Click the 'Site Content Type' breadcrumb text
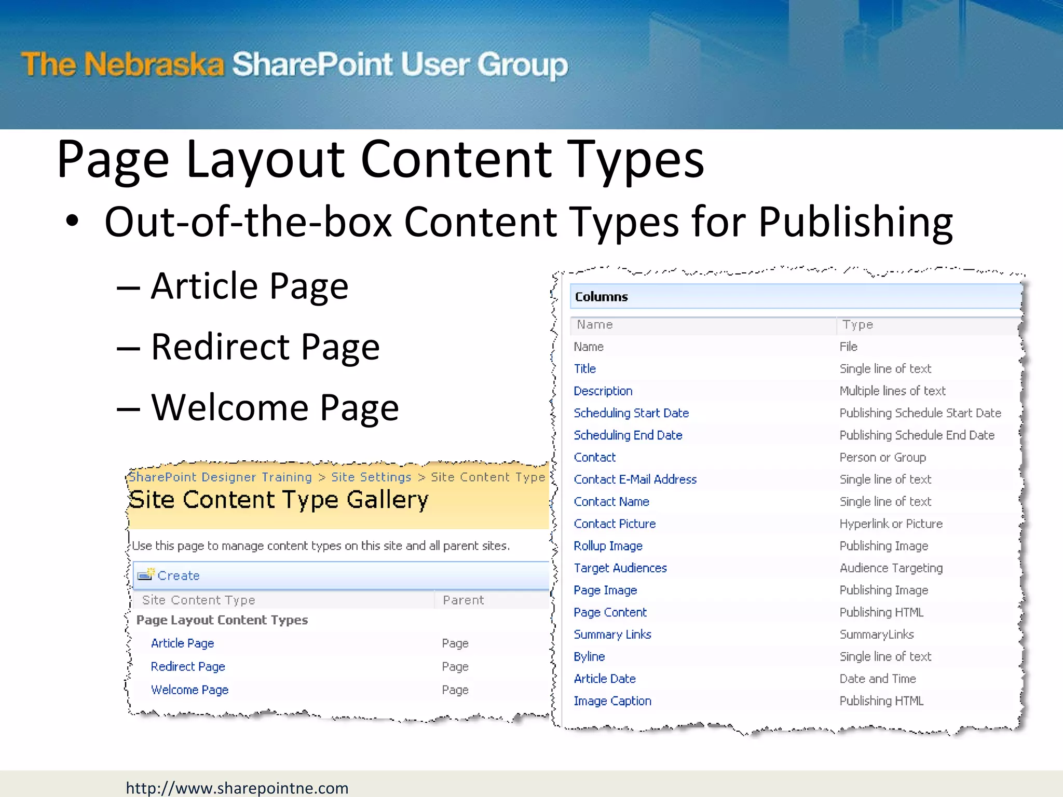The width and height of the screenshot is (1063, 797). coord(488,477)
